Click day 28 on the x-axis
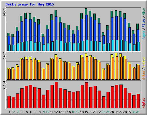Screen dimensions: 147x115 coord(125,112)
